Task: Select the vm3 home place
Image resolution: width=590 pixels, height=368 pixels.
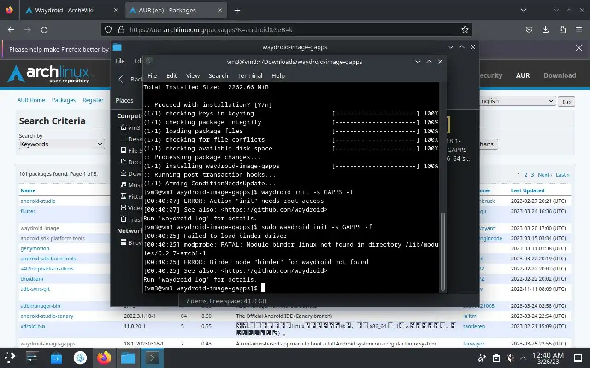Action: tap(130, 127)
